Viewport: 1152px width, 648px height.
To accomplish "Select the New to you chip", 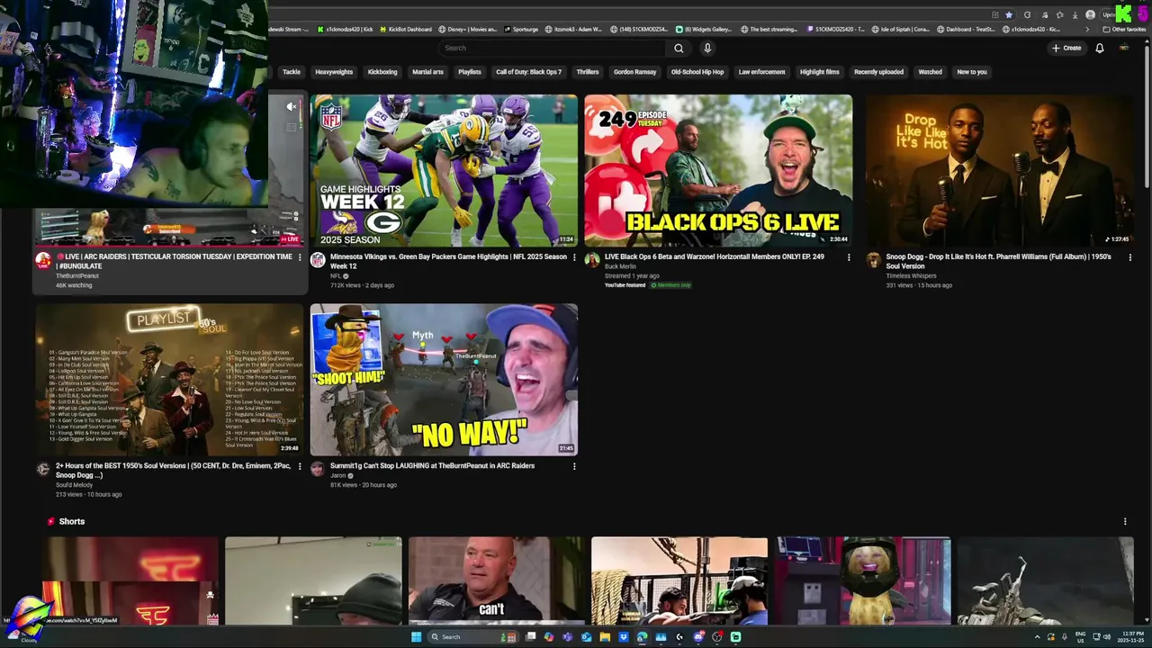I will 972,72.
